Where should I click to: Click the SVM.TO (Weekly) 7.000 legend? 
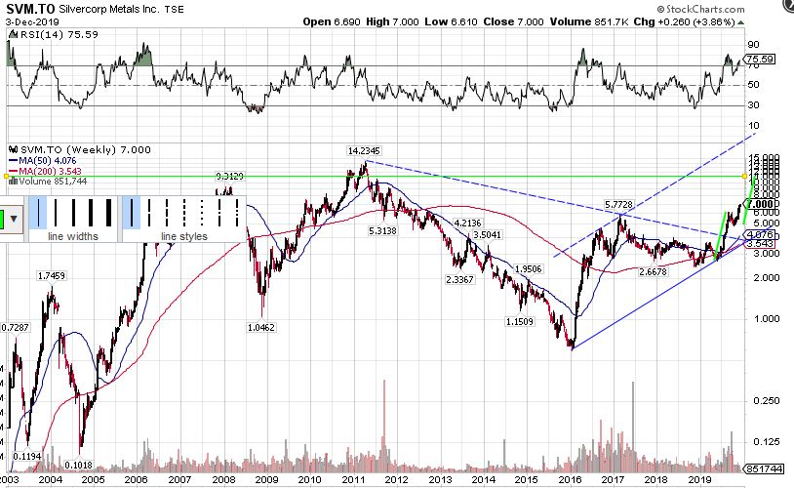click(x=80, y=150)
